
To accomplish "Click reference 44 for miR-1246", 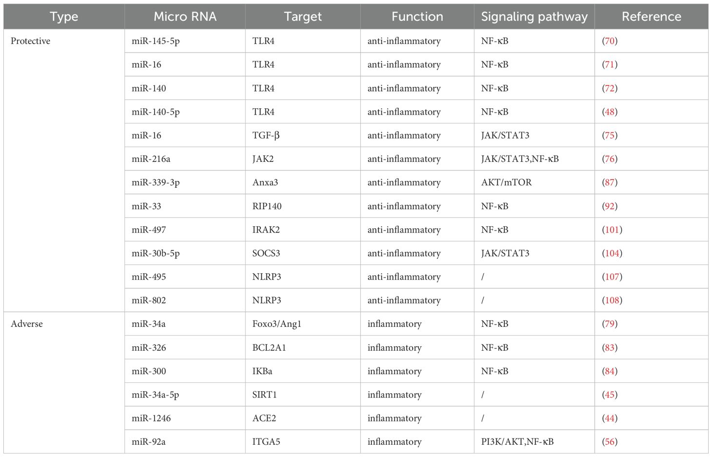I will [610, 418].
